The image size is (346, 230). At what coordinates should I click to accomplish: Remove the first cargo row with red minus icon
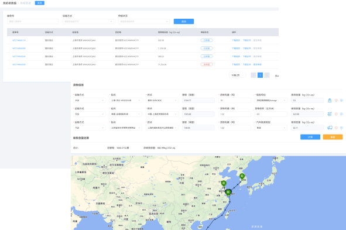pos(336,100)
